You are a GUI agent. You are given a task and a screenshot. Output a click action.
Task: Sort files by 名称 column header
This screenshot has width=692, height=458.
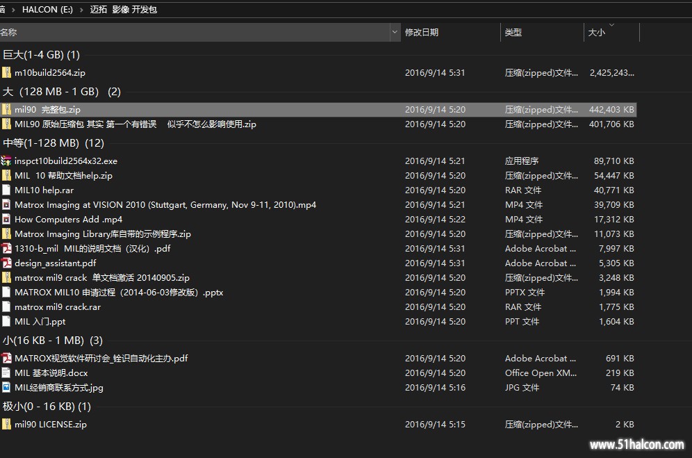[195, 32]
